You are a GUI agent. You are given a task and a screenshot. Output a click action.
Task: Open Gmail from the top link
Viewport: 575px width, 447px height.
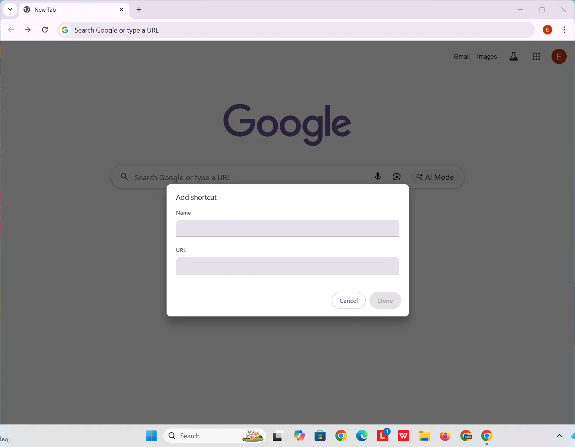(x=462, y=56)
